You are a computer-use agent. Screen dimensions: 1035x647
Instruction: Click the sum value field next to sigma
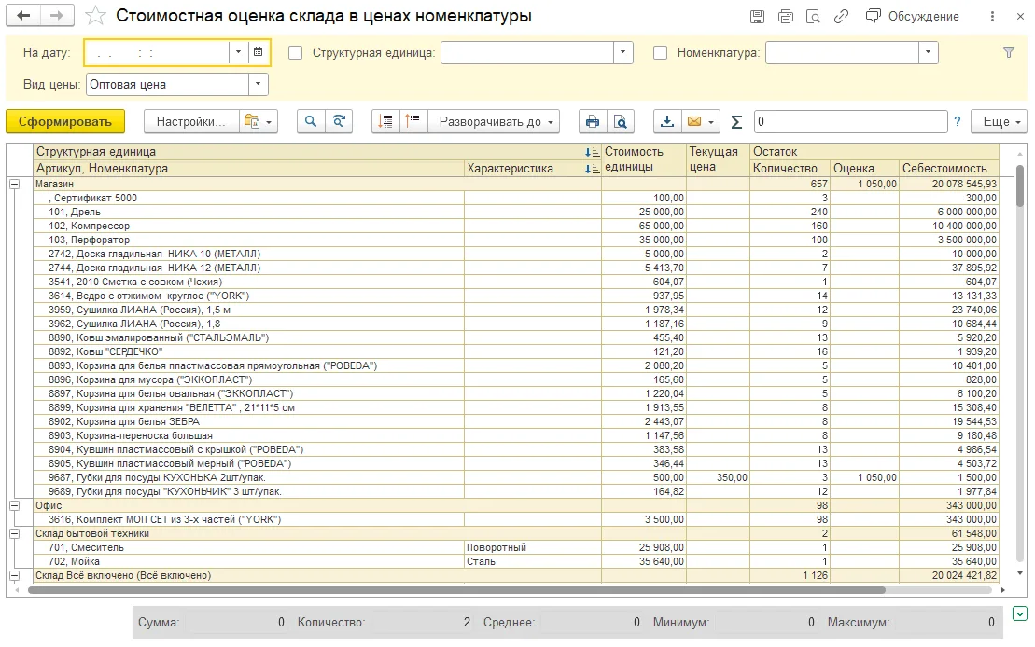pyautogui.click(x=850, y=121)
